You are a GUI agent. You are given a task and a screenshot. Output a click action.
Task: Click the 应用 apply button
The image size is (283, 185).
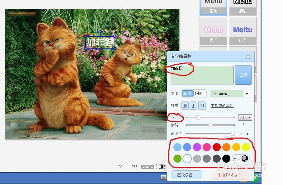(243, 75)
